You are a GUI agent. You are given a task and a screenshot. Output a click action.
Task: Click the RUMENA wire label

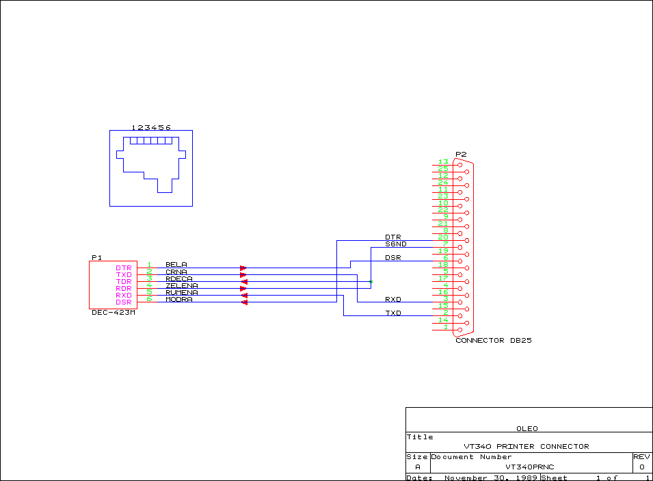(182, 292)
